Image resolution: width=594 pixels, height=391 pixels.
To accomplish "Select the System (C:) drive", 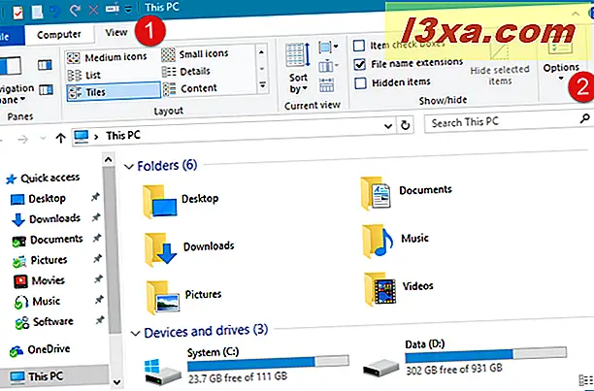I will click(x=247, y=366).
